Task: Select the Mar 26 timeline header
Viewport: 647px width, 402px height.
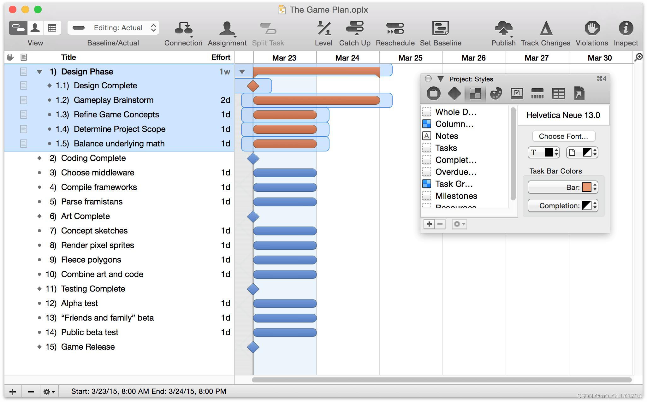Action: [473, 58]
